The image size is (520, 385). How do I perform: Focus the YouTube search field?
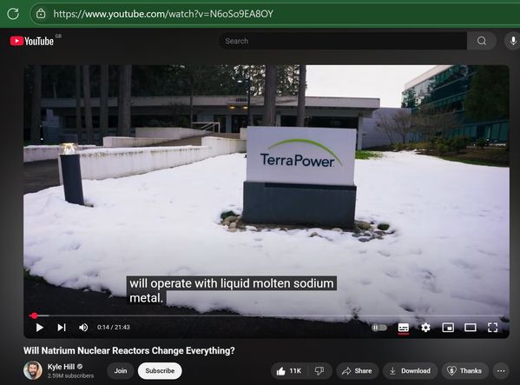coord(343,41)
